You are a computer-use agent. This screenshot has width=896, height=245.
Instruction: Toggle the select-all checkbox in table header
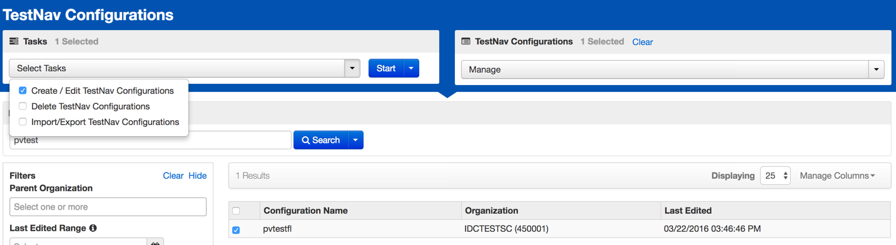[236, 211]
